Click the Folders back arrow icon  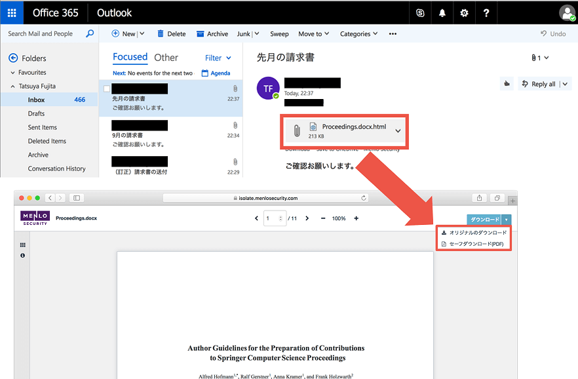[x=13, y=58]
